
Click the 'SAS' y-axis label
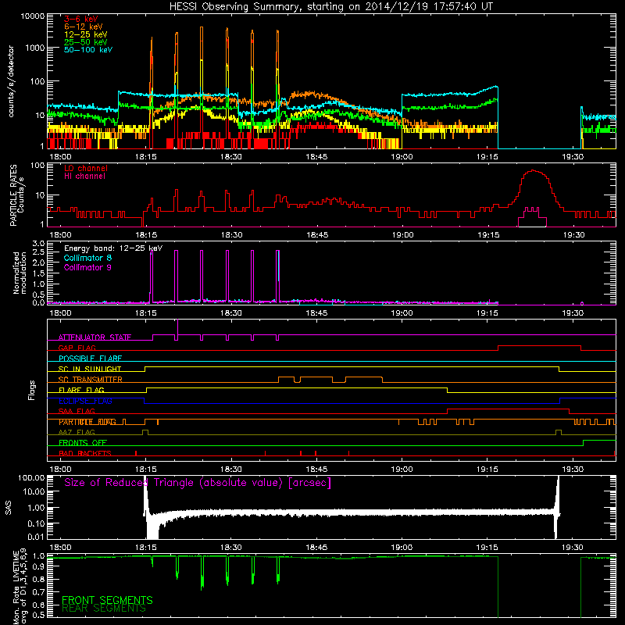[8, 508]
